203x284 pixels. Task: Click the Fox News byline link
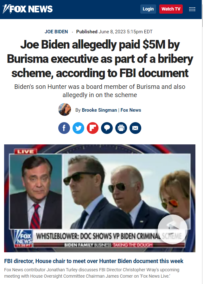(131, 110)
